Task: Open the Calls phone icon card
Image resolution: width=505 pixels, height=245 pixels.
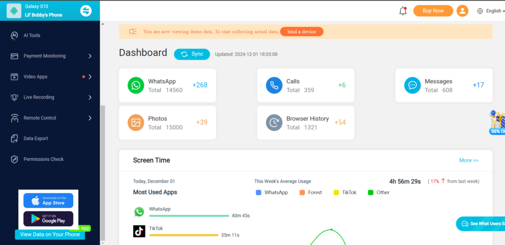Action: 274,85
